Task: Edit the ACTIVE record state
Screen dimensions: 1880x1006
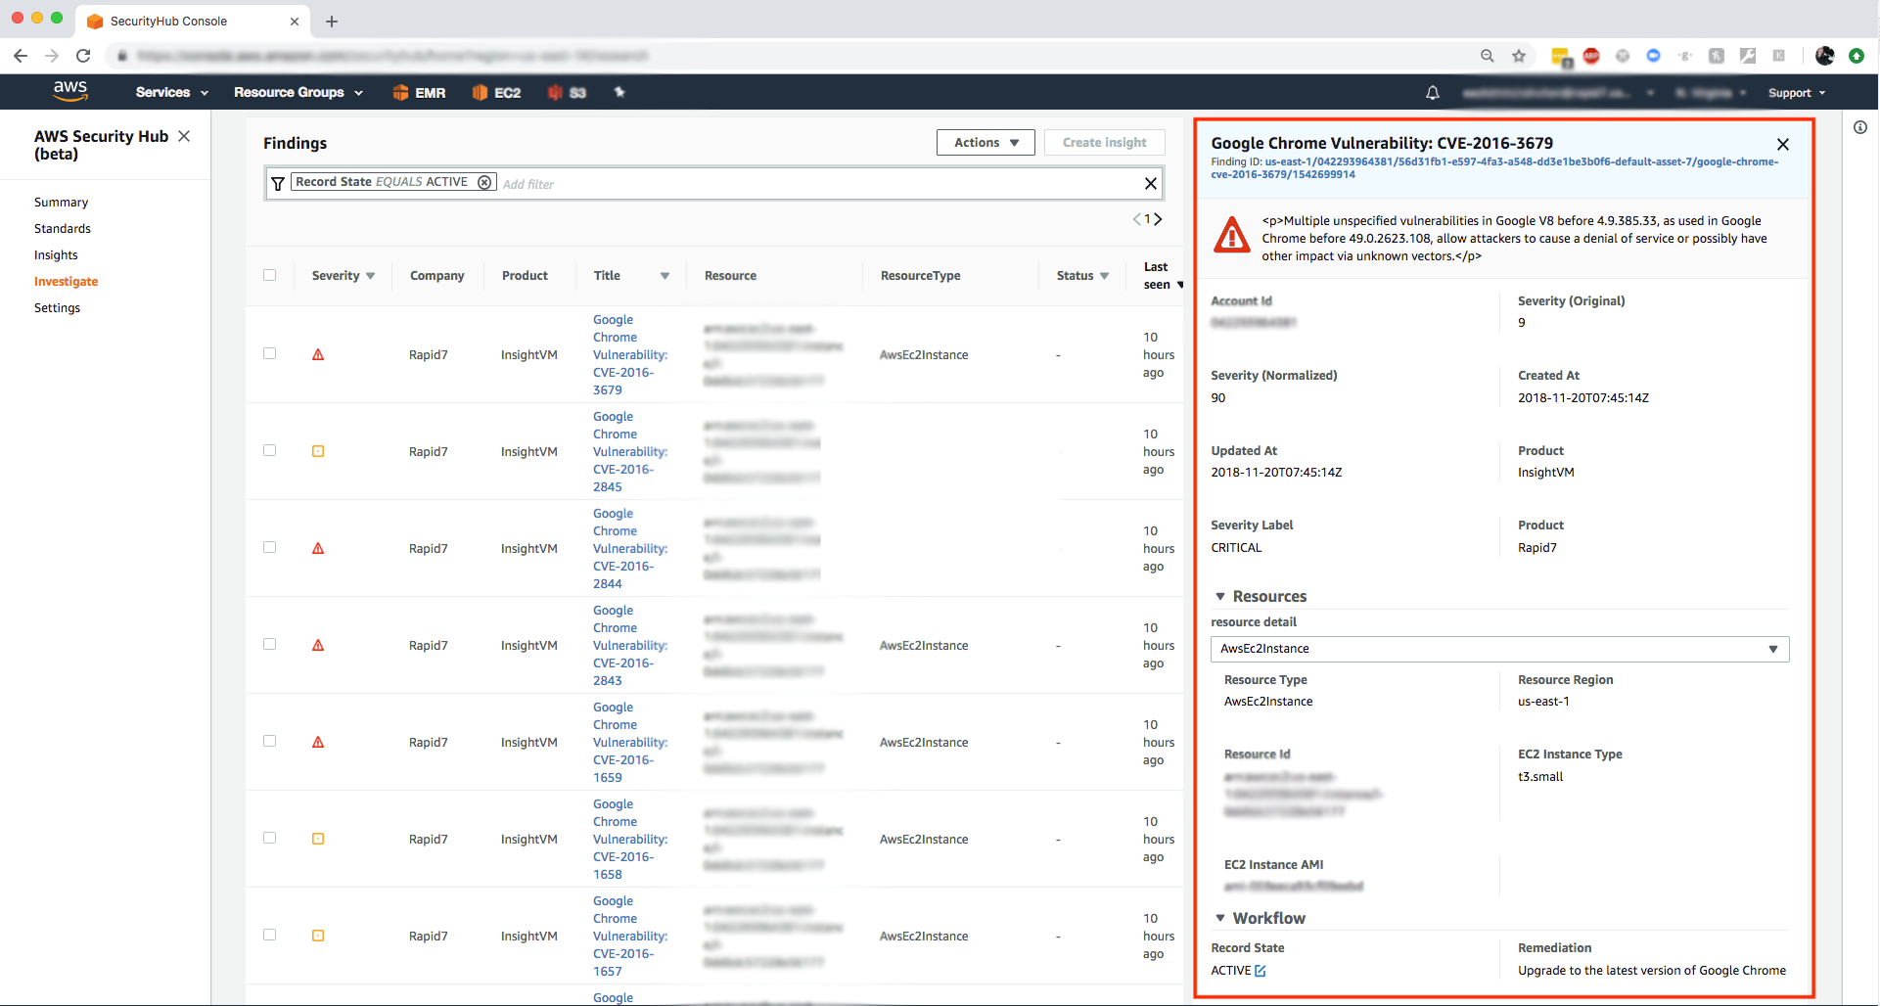Action: tap(1261, 971)
